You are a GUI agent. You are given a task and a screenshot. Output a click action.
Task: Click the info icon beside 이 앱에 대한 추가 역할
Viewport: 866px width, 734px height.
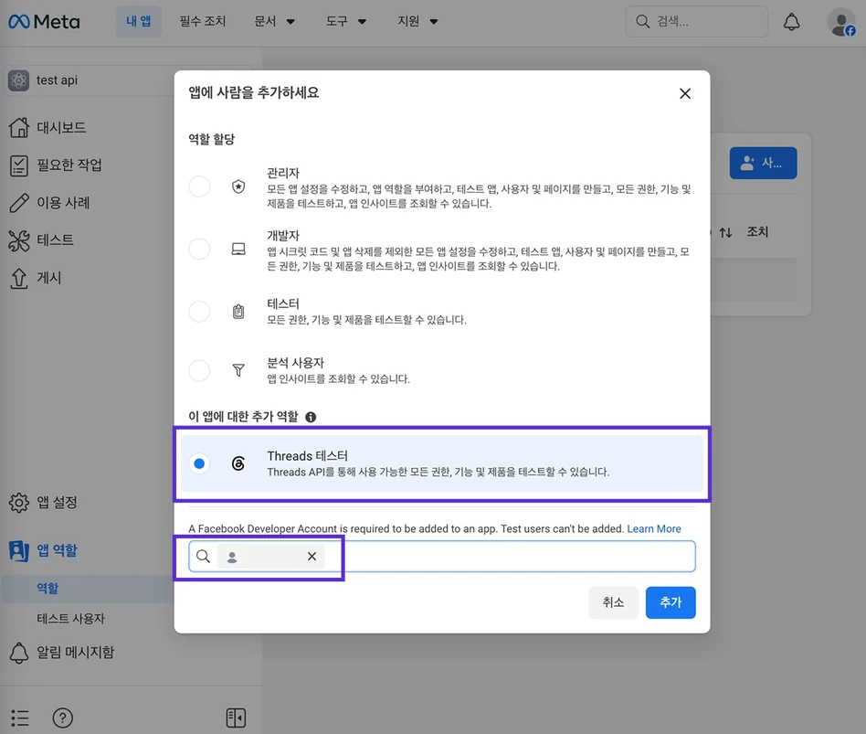click(x=311, y=418)
